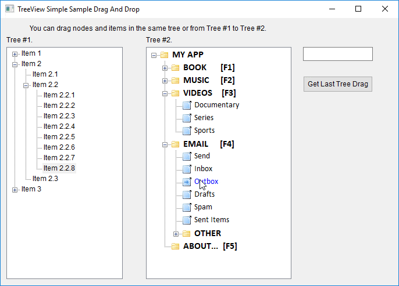
Task: Click the Inbox page icon
Action: 187,169
